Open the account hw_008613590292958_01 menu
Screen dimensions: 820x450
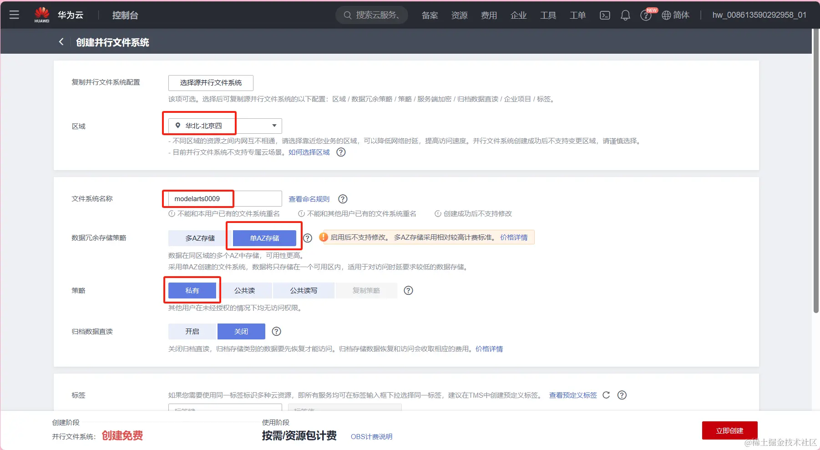759,15
